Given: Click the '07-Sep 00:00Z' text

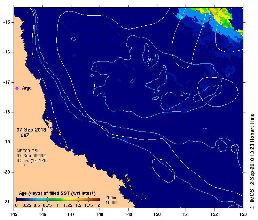Looking at the screenshot, I should 31,155.
